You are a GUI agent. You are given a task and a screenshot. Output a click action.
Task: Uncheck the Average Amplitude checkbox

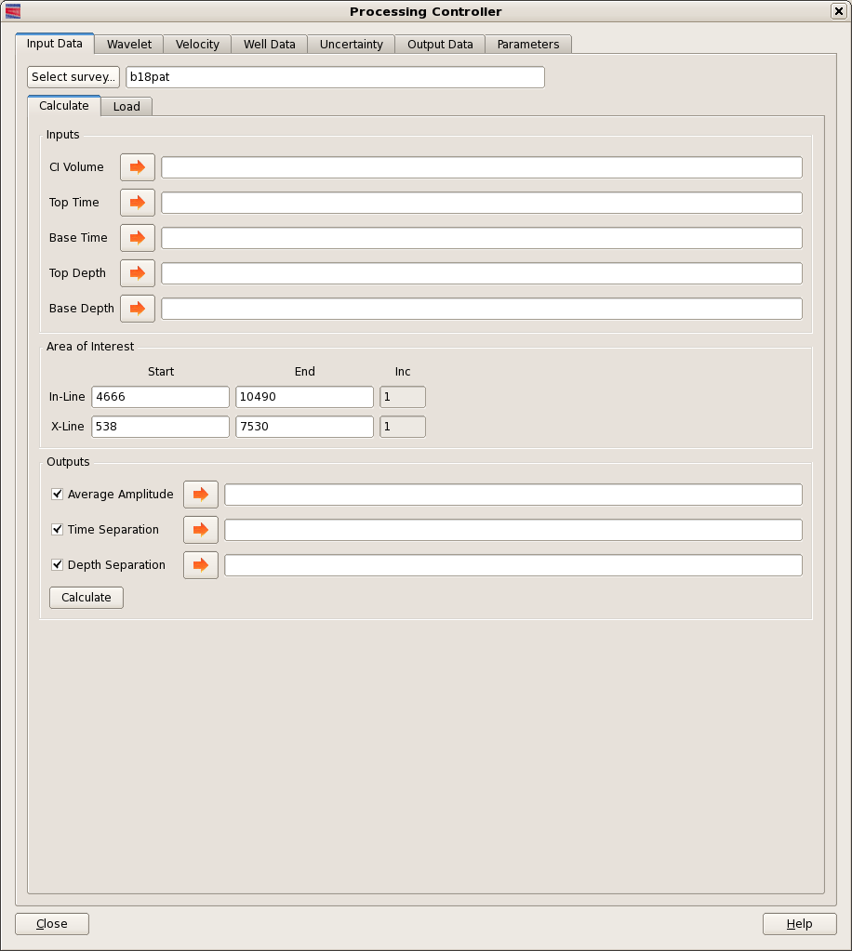57,495
